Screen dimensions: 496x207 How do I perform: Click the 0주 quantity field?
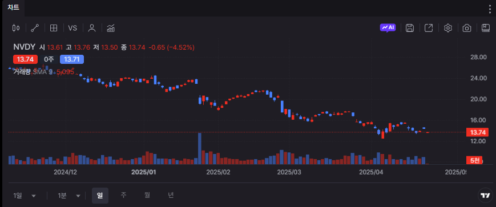tap(49, 59)
